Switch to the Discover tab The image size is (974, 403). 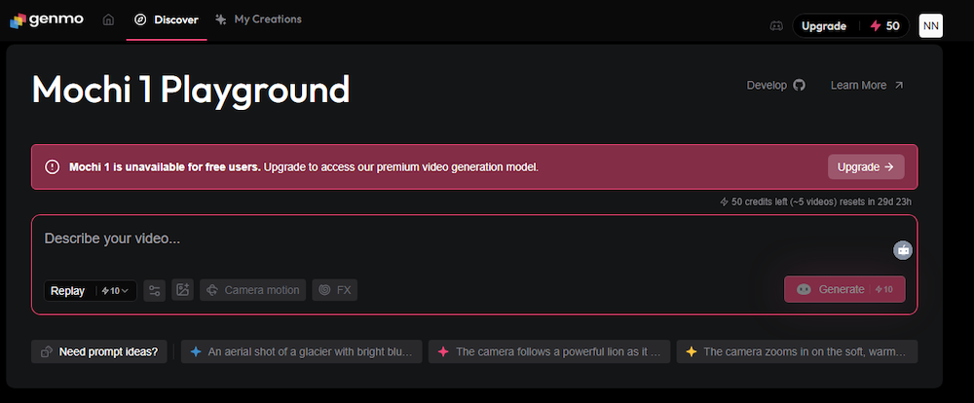click(x=167, y=19)
